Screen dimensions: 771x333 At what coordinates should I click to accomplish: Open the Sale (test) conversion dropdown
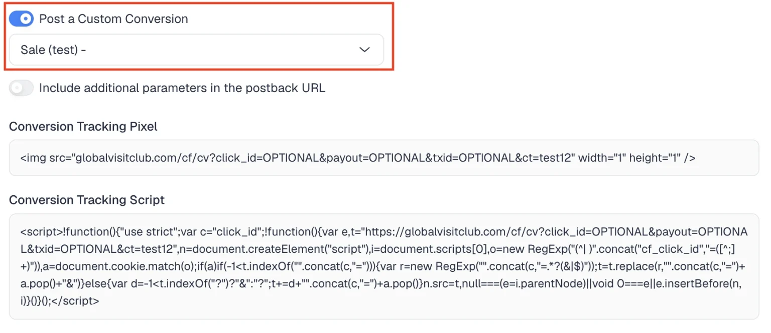196,50
